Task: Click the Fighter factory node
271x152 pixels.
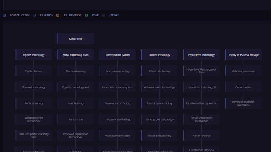Action: 33,71
